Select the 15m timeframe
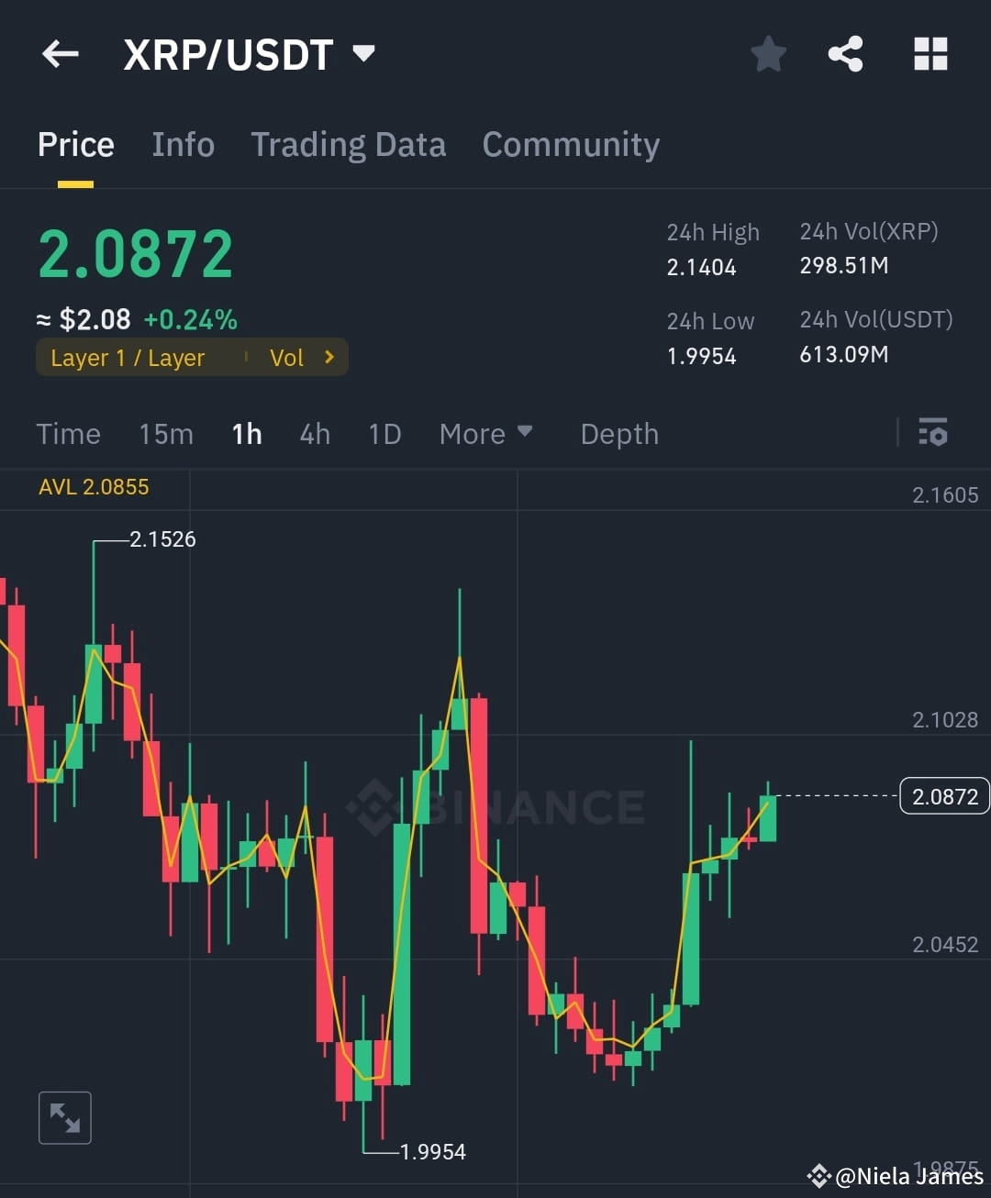 (165, 433)
